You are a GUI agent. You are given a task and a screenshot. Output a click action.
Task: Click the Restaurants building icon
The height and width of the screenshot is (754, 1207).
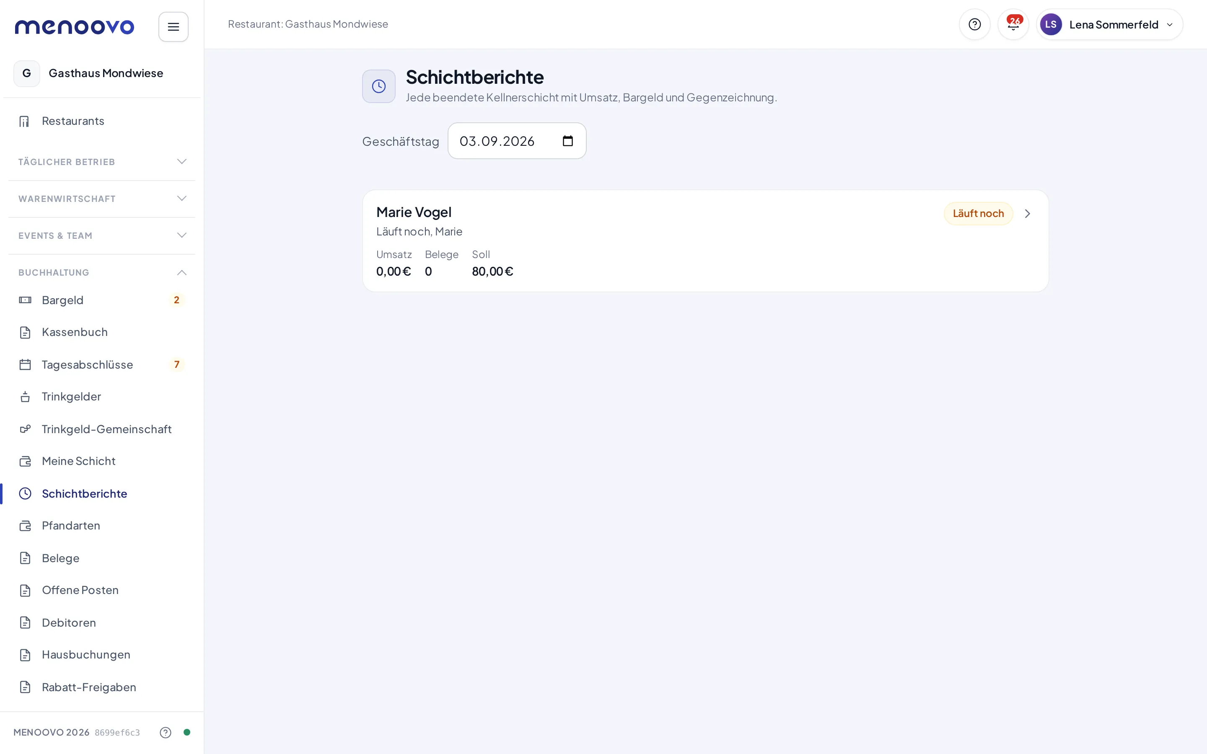point(24,121)
